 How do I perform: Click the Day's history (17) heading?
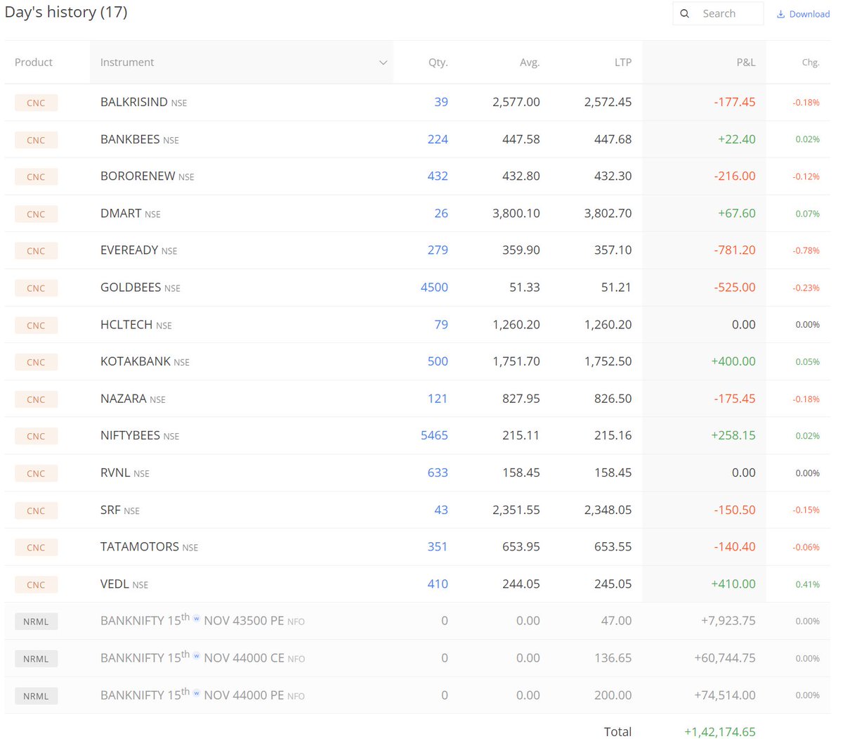(66, 13)
